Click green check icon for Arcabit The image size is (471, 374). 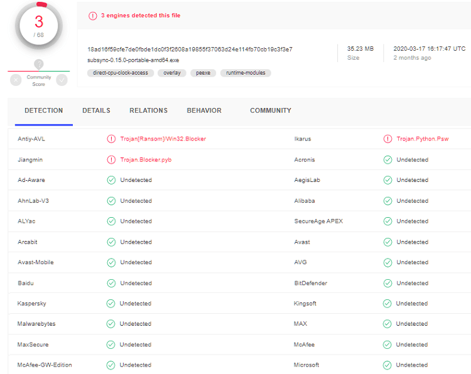[111, 242]
